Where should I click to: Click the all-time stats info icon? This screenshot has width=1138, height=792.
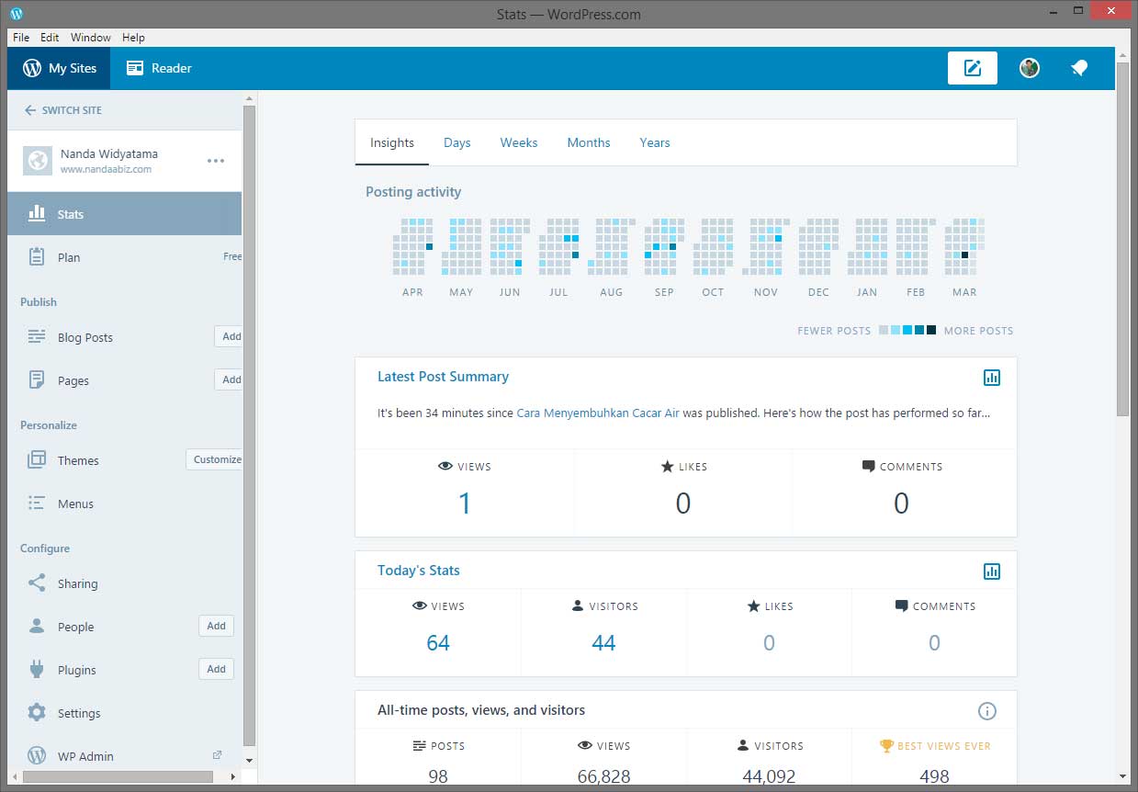(987, 711)
